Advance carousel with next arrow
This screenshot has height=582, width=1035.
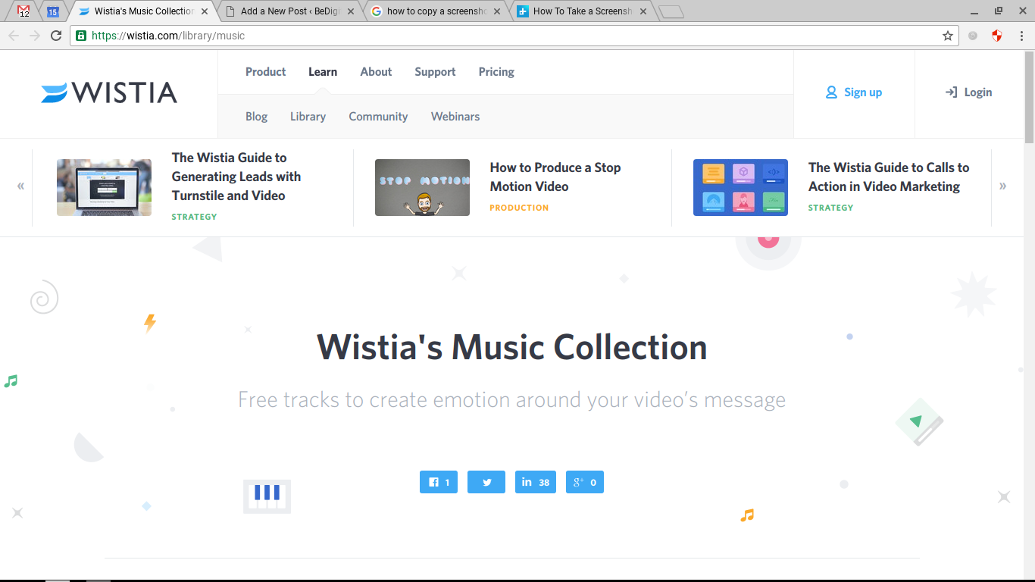(1003, 186)
